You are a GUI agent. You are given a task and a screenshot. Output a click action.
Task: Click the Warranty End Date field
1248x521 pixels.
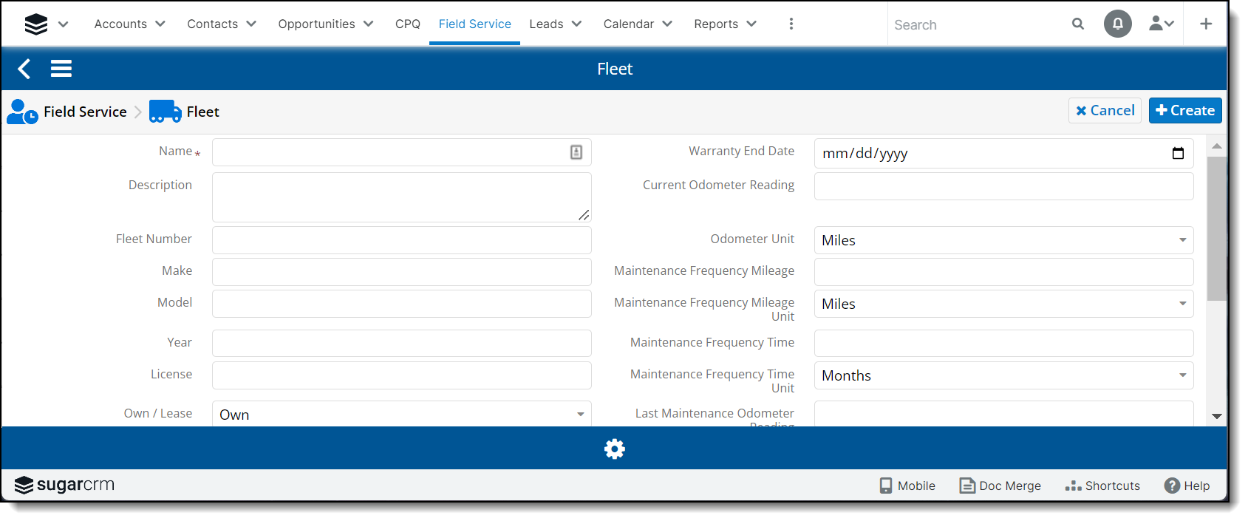coord(1004,154)
